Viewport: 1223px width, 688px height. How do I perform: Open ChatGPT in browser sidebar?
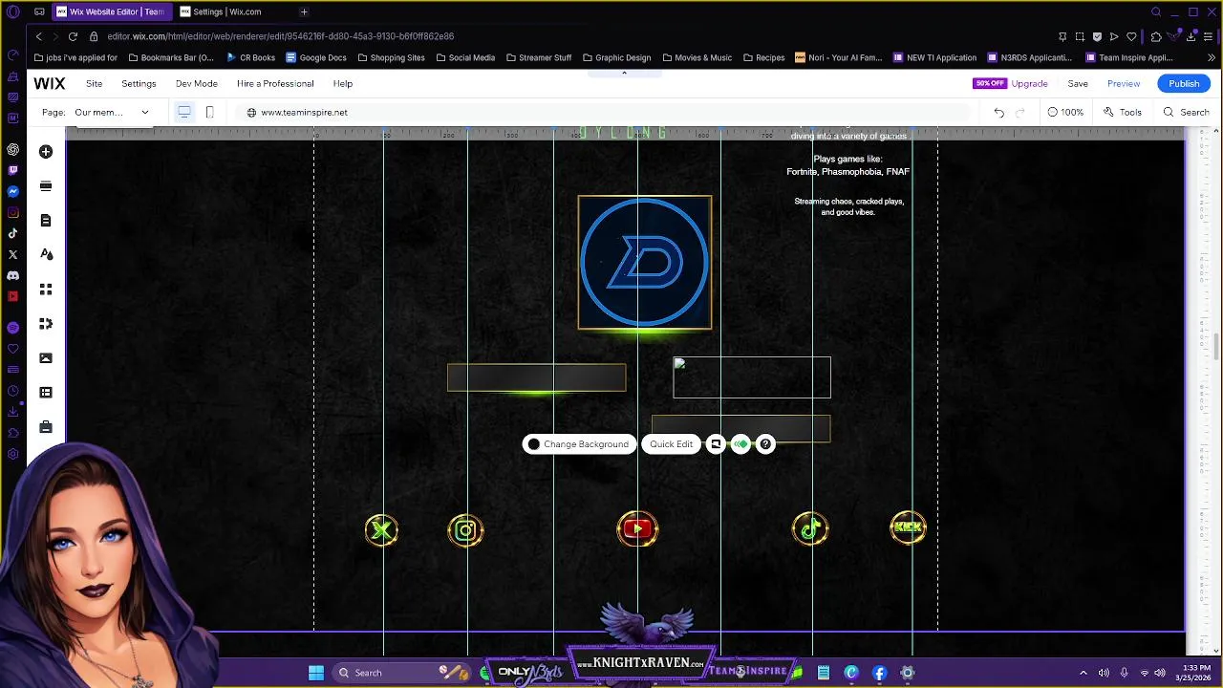click(12, 150)
